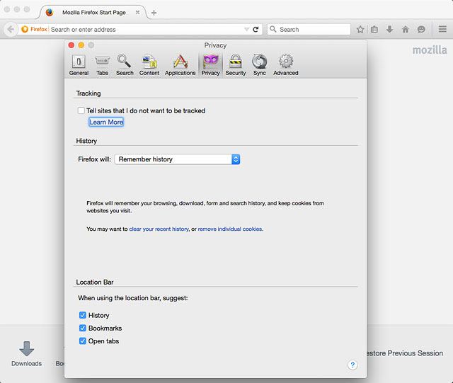Screen dimensions: 453x383
Task: Open the Applications preferences pane
Action: click(180, 65)
